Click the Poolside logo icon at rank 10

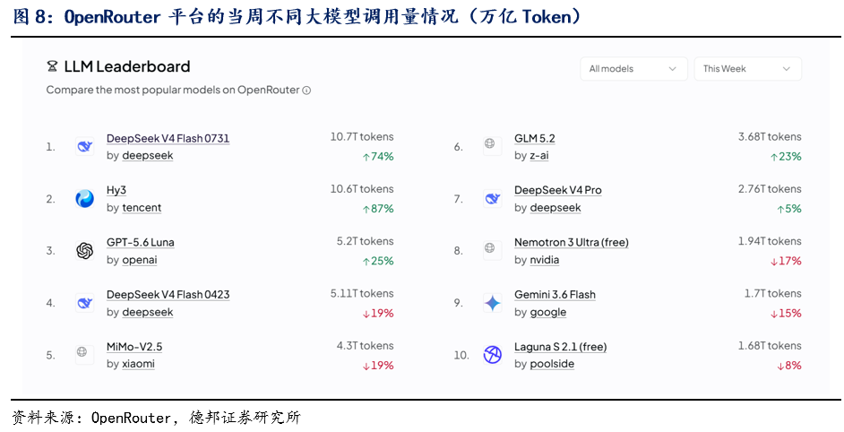click(493, 355)
